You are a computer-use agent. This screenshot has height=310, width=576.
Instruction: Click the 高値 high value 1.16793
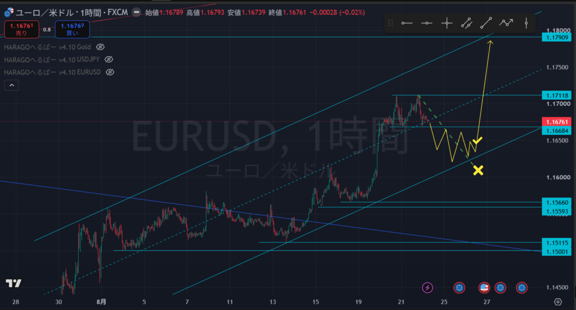pos(212,12)
